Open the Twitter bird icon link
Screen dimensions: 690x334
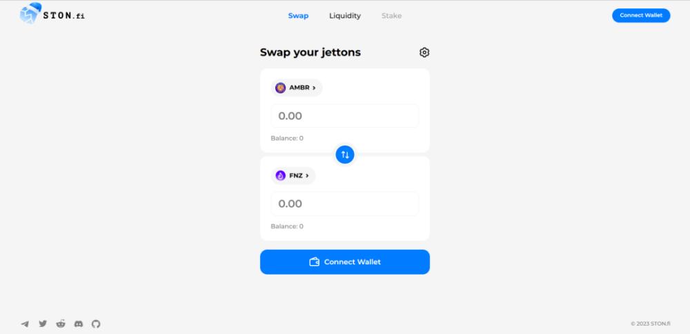[x=43, y=324]
